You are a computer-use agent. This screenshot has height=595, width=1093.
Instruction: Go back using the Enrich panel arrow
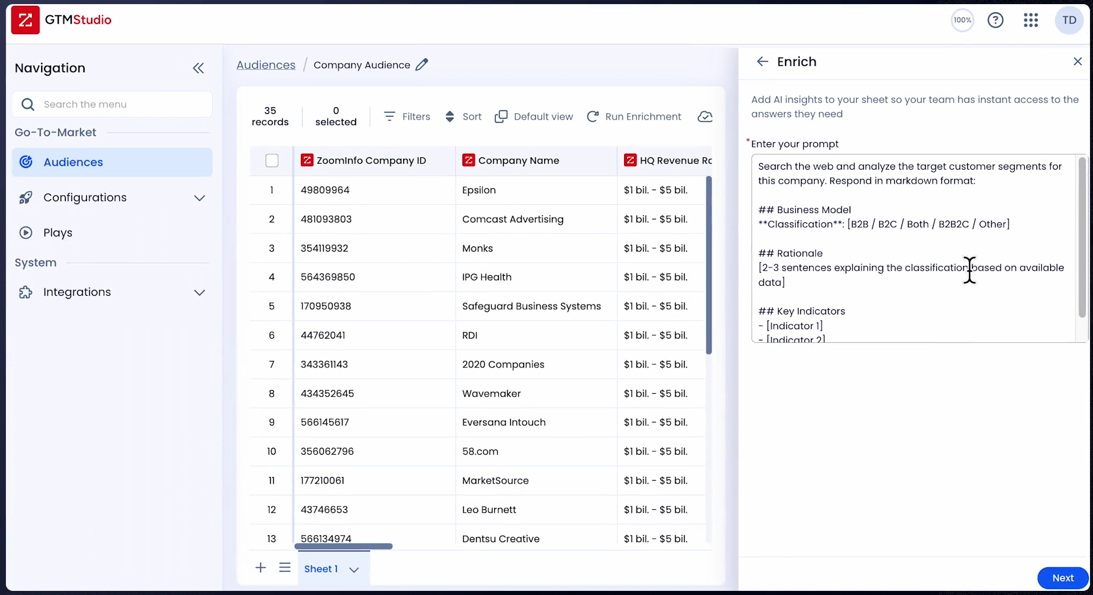click(762, 62)
